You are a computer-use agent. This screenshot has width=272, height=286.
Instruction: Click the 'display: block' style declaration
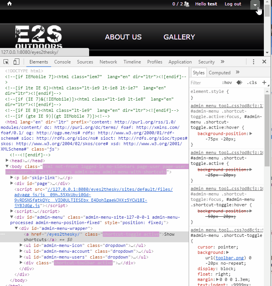click(217, 269)
